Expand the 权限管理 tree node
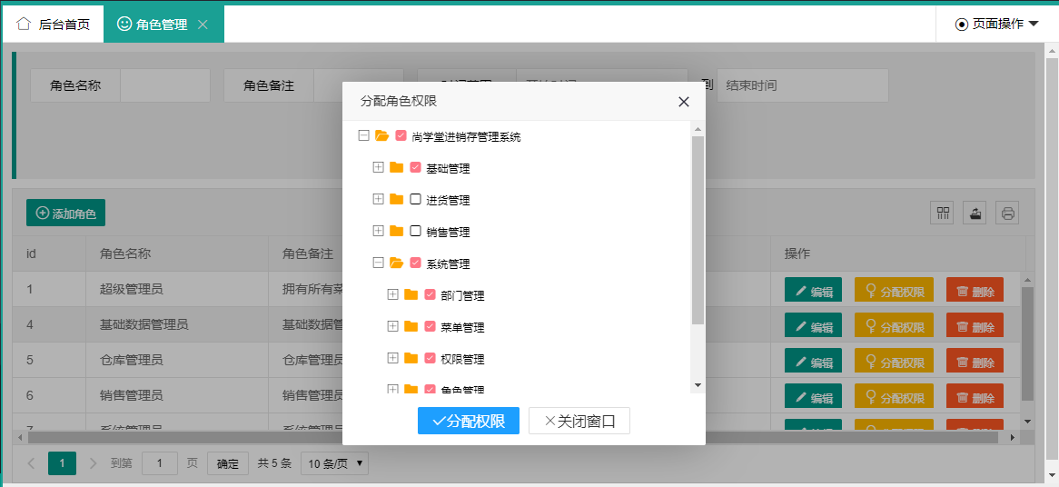 pos(392,358)
